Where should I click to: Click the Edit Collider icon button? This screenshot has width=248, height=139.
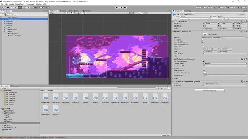coord(205,34)
